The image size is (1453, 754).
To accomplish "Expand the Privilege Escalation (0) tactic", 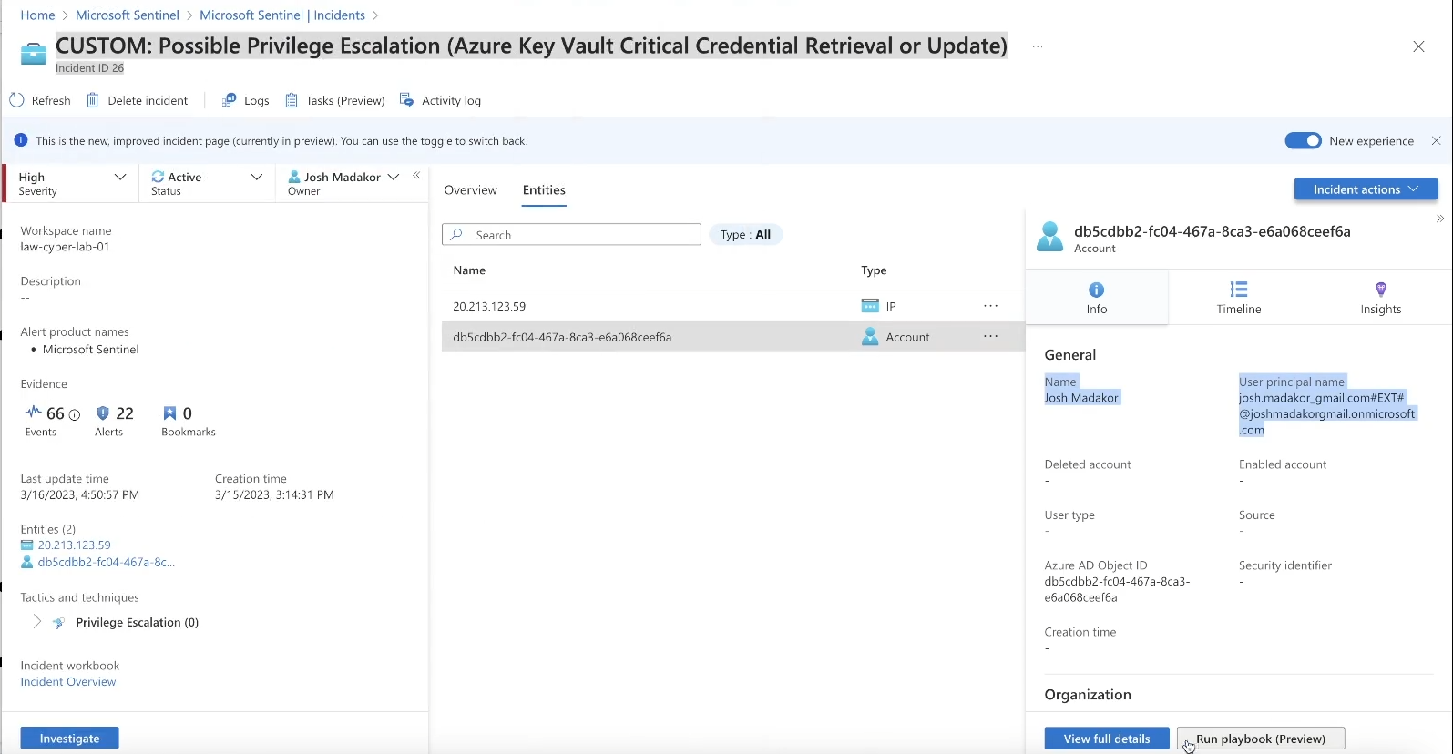I will pyautogui.click(x=36, y=622).
